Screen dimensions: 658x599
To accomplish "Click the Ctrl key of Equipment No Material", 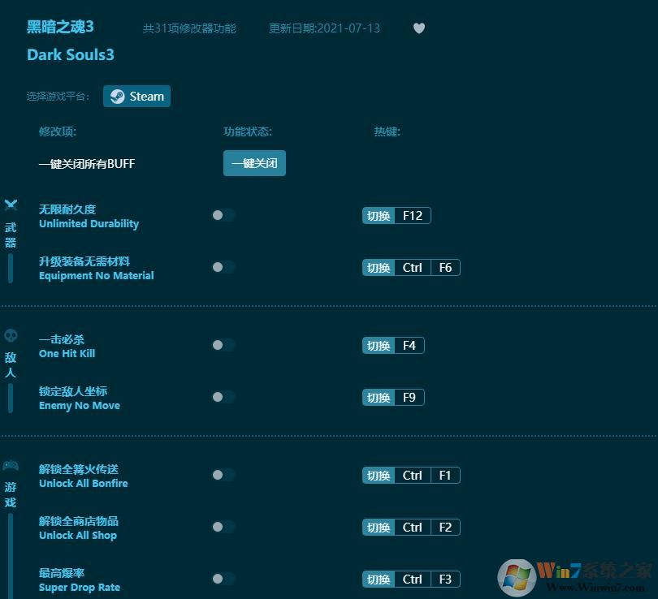I will [413, 267].
